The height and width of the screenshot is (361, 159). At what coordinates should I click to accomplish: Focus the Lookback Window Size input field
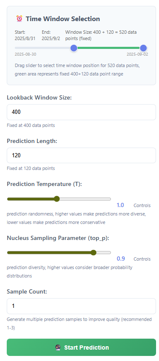pos(81,112)
